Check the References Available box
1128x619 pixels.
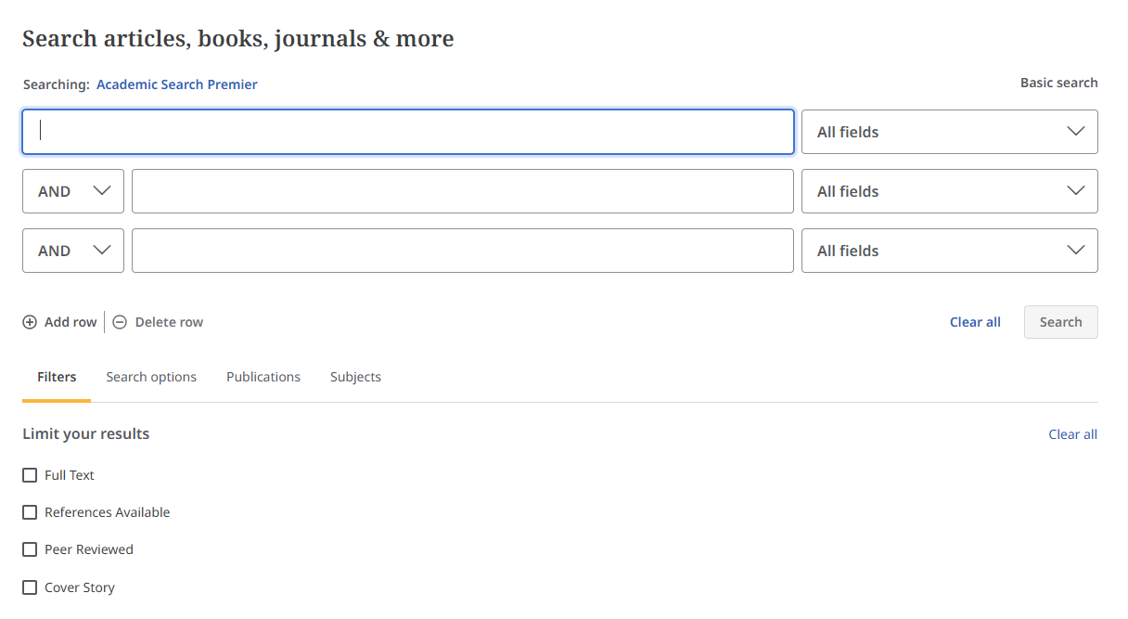(x=30, y=511)
